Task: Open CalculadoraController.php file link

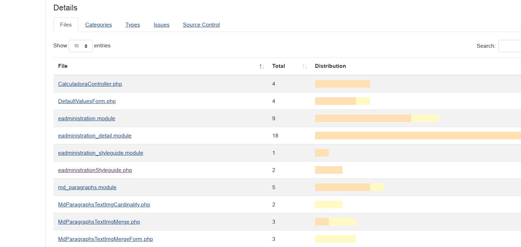Action: pos(90,84)
